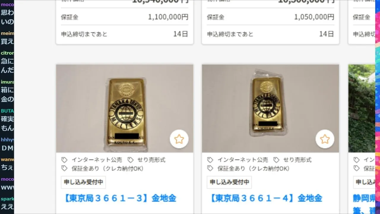
Task: Open the 【東京局3661-4】金地金 listing link
Action: pyautogui.click(x=265, y=198)
